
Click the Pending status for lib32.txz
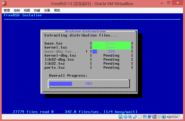(111, 64)
